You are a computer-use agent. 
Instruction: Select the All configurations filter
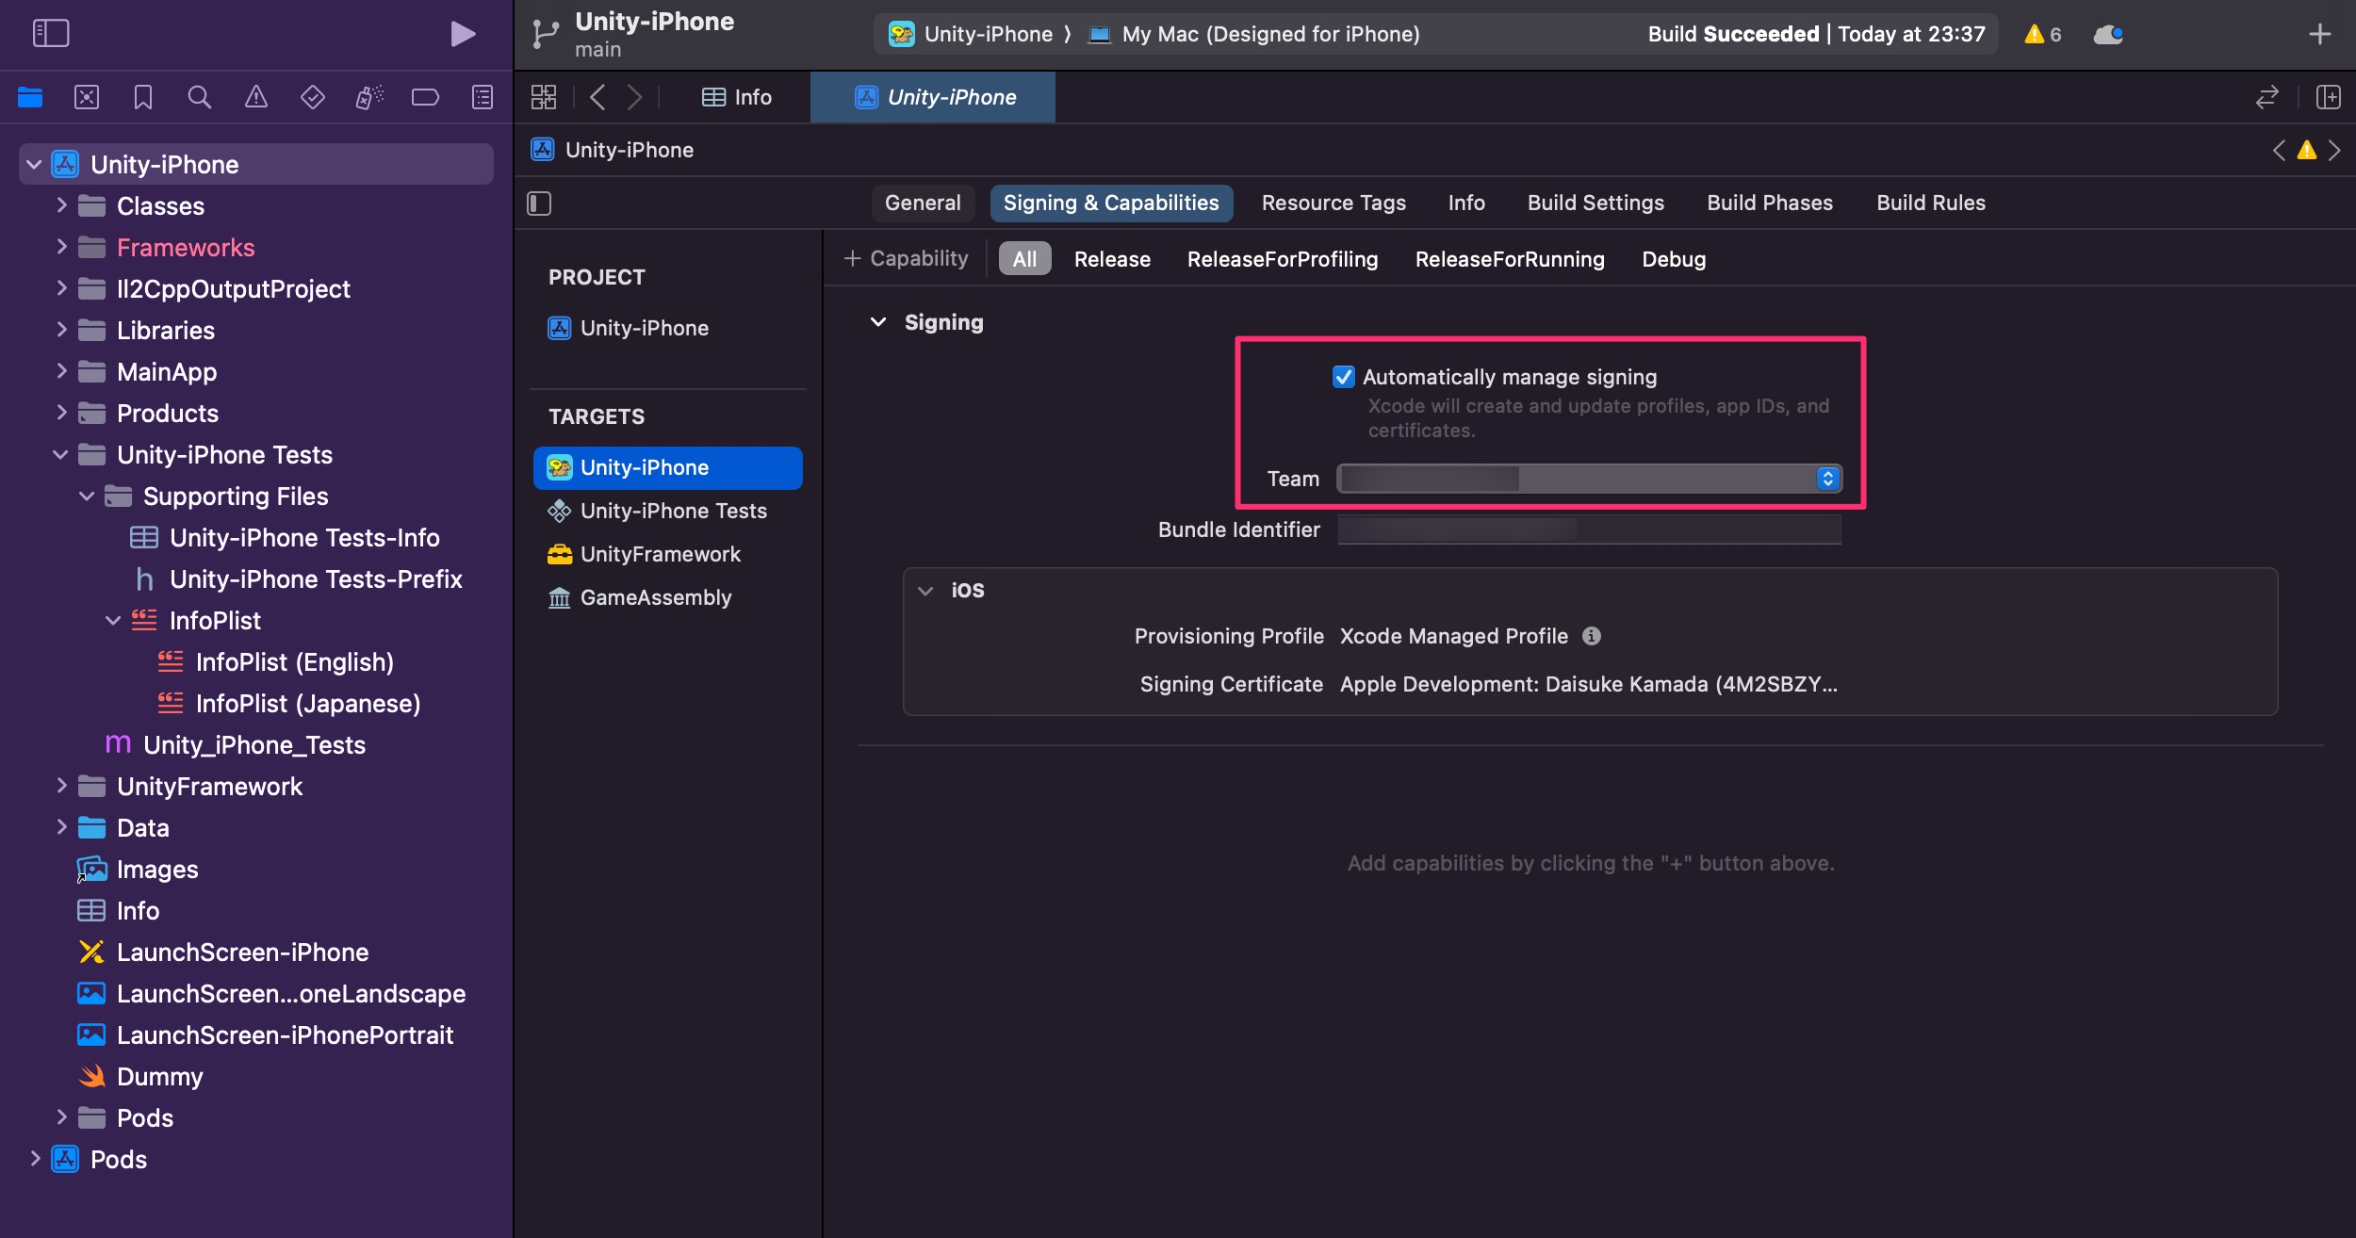pos(1024,259)
